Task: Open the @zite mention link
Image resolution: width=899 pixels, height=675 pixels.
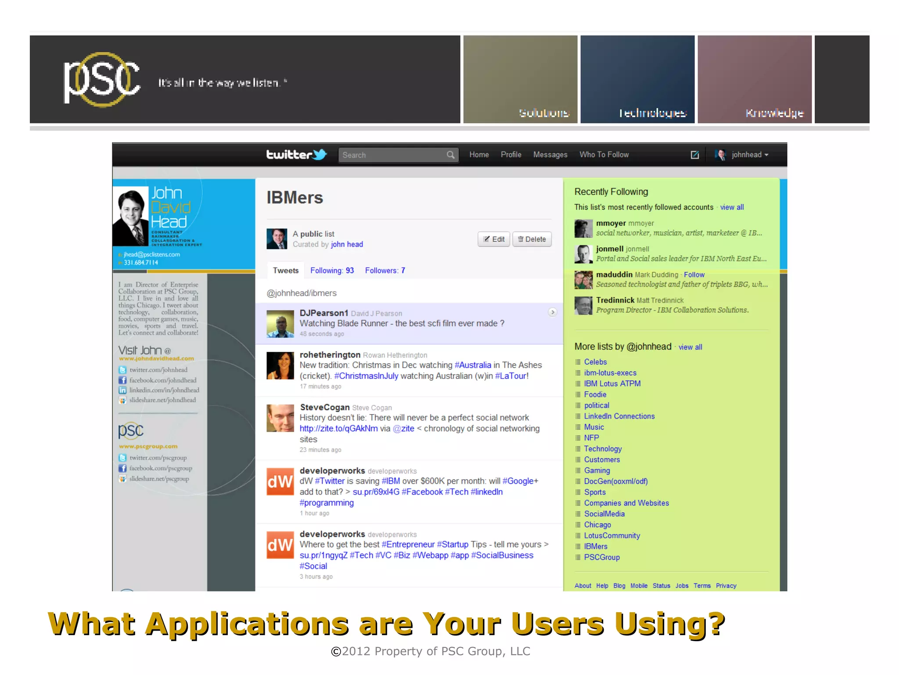Action: click(403, 429)
